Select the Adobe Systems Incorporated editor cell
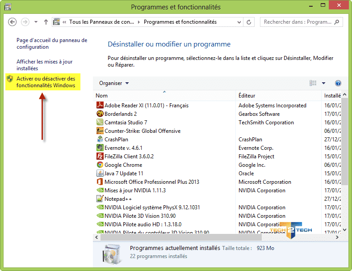The height and width of the screenshot is (271, 352). point(272,106)
